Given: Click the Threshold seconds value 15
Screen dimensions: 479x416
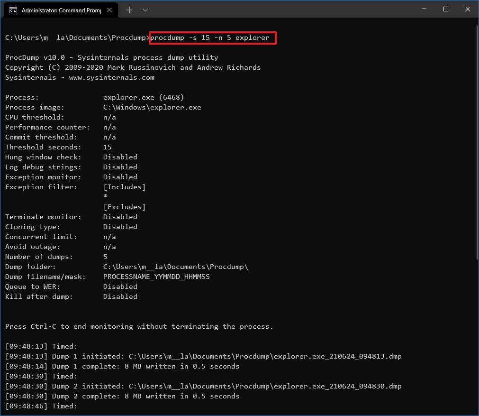Looking at the screenshot, I should [107, 147].
